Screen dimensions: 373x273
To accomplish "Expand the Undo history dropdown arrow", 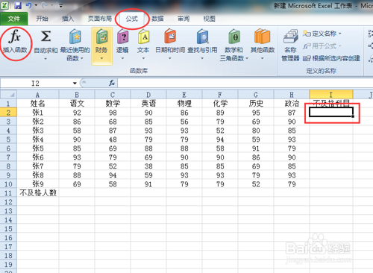I will [x=36, y=5].
